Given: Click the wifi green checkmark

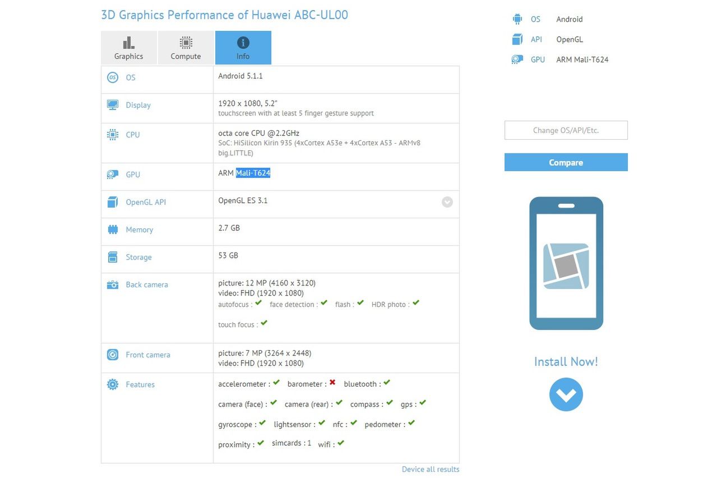Looking at the screenshot, I should coord(341,443).
